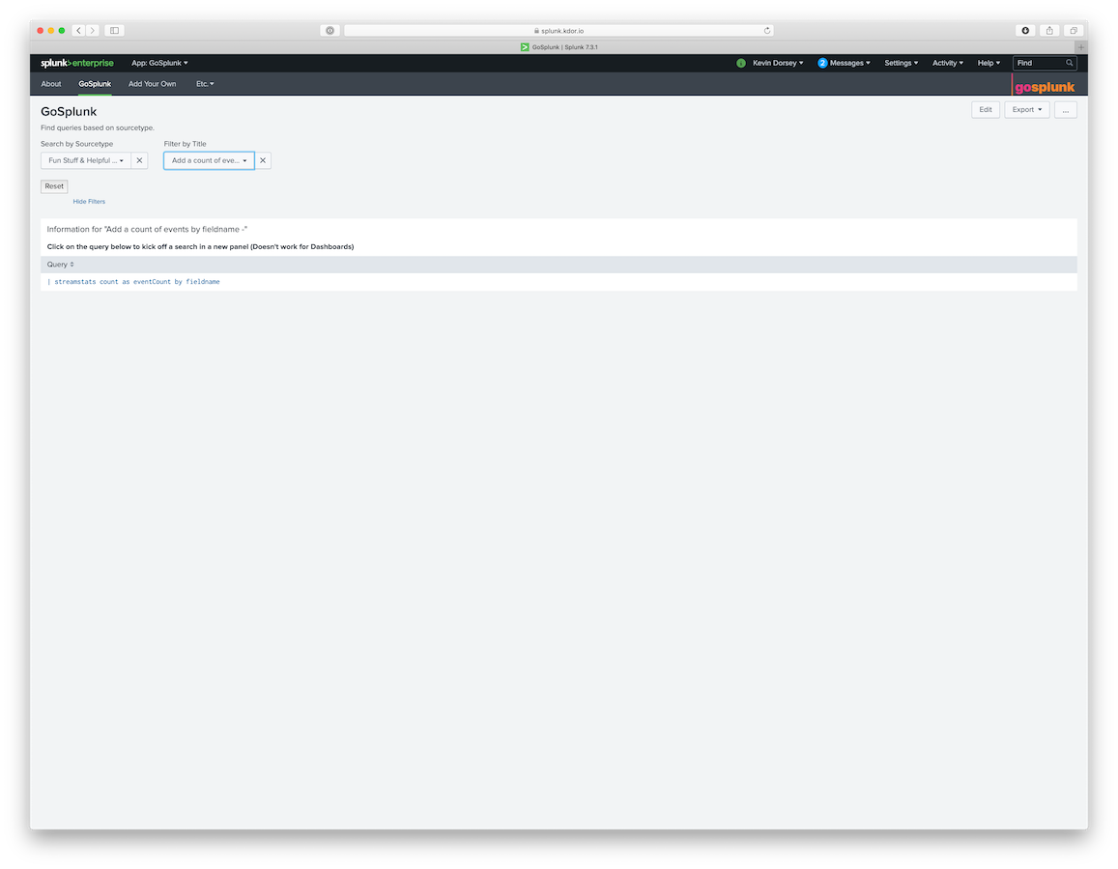1118x869 pixels.
Task: Run the streamstats count query link
Action: coord(133,281)
